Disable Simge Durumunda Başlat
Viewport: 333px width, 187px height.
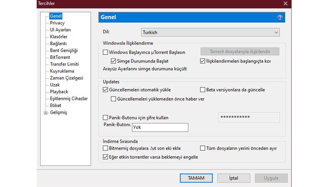pyautogui.click(x=113, y=61)
